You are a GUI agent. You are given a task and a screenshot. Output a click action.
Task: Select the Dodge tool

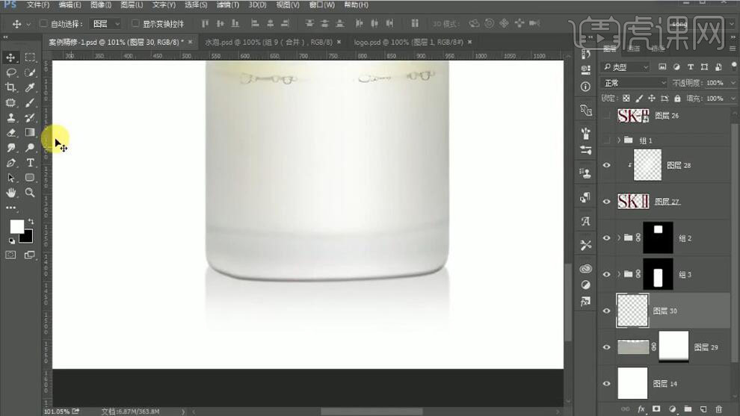(x=30, y=148)
